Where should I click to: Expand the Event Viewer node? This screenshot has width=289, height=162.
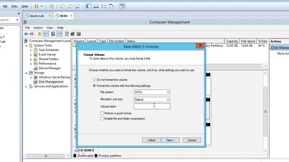point(31,54)
